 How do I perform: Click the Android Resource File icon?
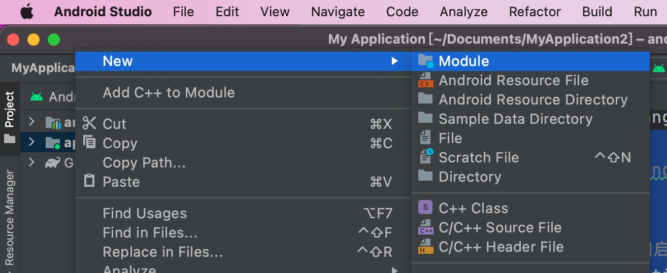(x=425, y=81)
